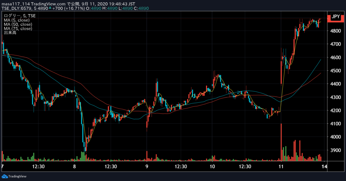Click the 出来高 volume indicator label
This screenshot has width=346, height=181.
click(10, 33)
